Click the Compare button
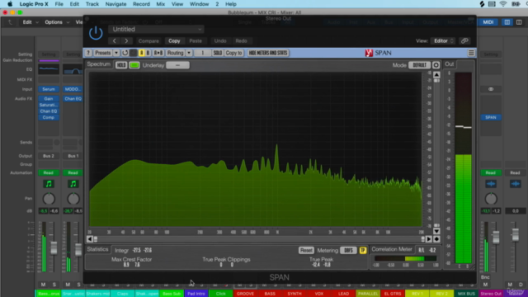The width and height of the screenshot is (528, 297). click(x=148, y=40)
